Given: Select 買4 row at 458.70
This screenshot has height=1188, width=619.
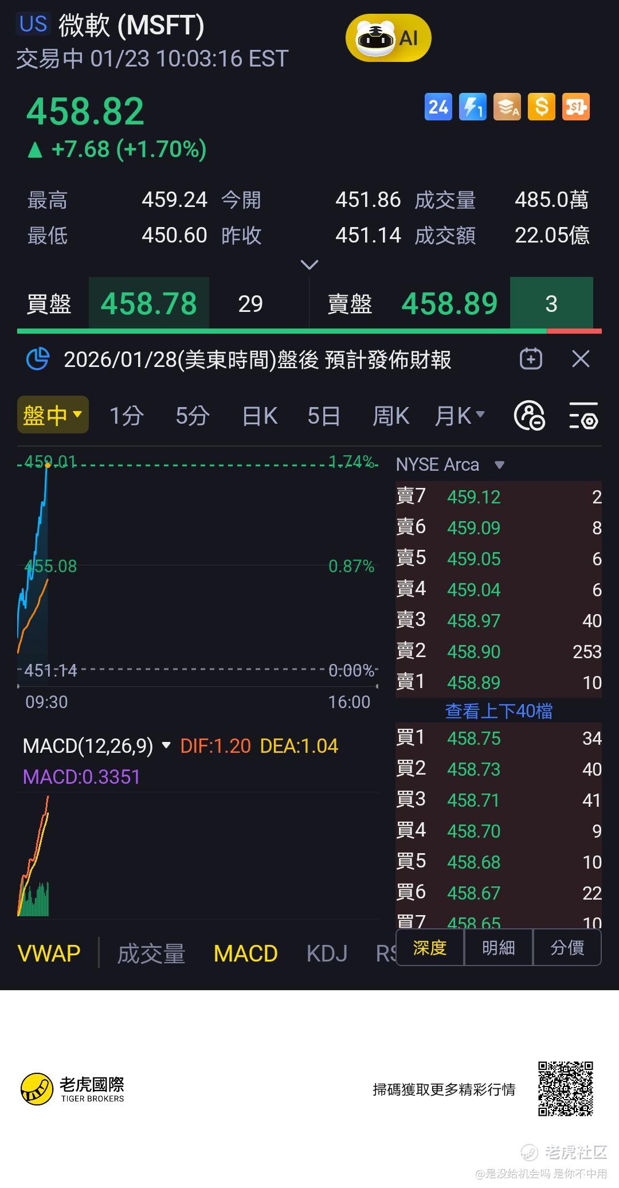Looking at the screenshot, I should point(499,831).
